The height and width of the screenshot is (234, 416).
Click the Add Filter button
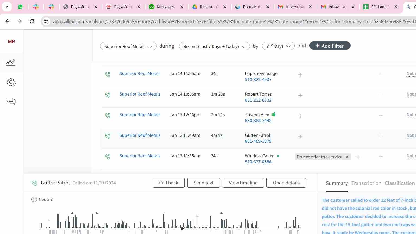tap(330, 46)
